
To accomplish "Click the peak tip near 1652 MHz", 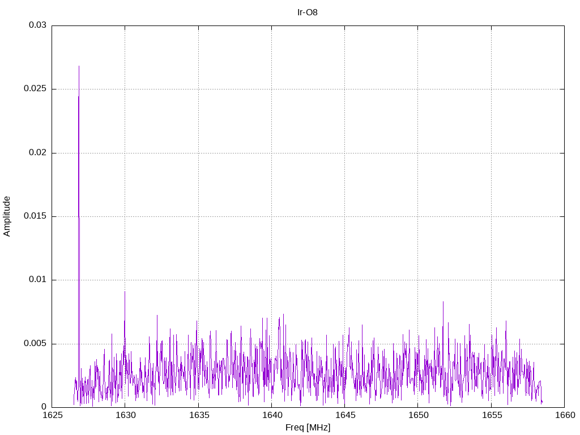I will pyautogui.click(x=443, y=301).
